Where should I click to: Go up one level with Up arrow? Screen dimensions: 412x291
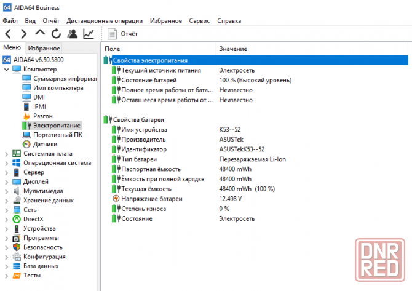(x=40, y=34)
